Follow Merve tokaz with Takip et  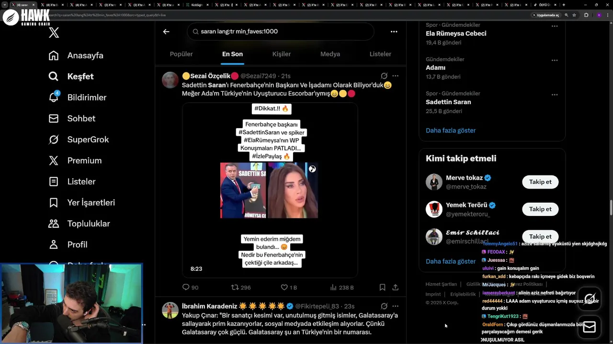pos(540,182)
